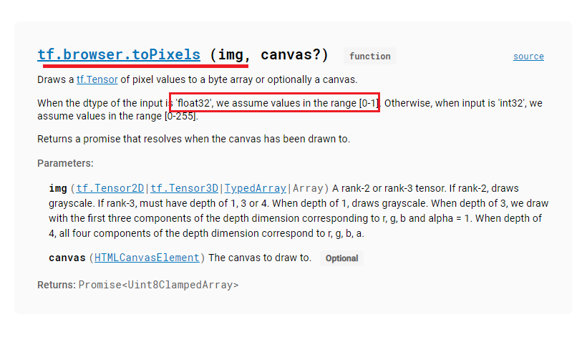Click the 'img' parameter name
The width and height of the screenshot is (587, 337).
(x=58, y=188)
